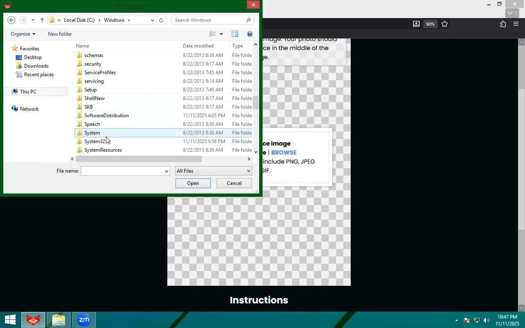
Task: Open the volume control in tray
Action: (x=486, y=320)
